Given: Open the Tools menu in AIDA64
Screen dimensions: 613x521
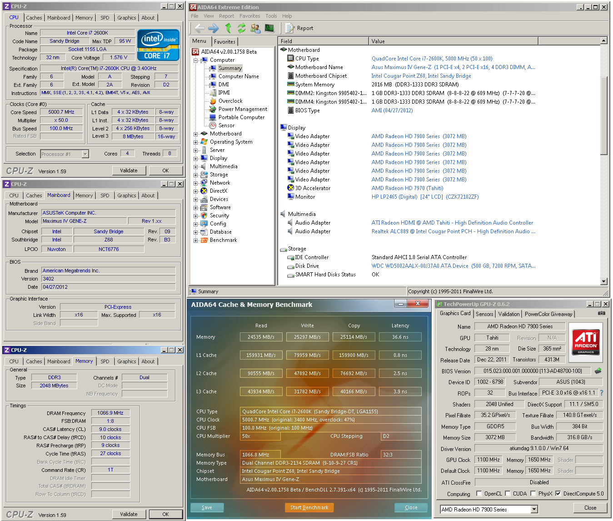Looking at the screenshot, I should (x=271, y=16).
